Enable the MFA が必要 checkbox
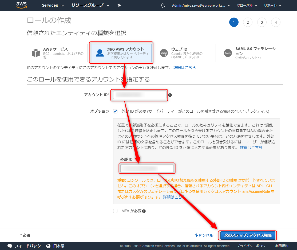This screenshot has width=297, height=250. coord(115,211)
